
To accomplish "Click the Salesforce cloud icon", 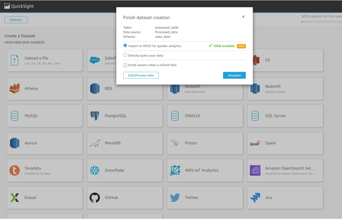I will tap(95, 60).
